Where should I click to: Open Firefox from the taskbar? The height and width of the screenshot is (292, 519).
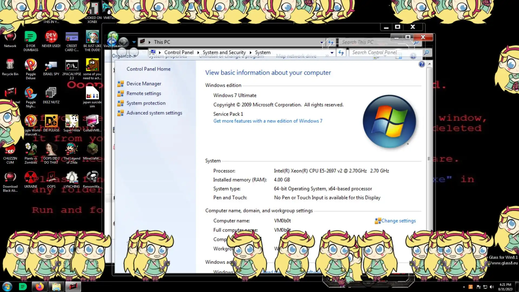tap(40, 287)
